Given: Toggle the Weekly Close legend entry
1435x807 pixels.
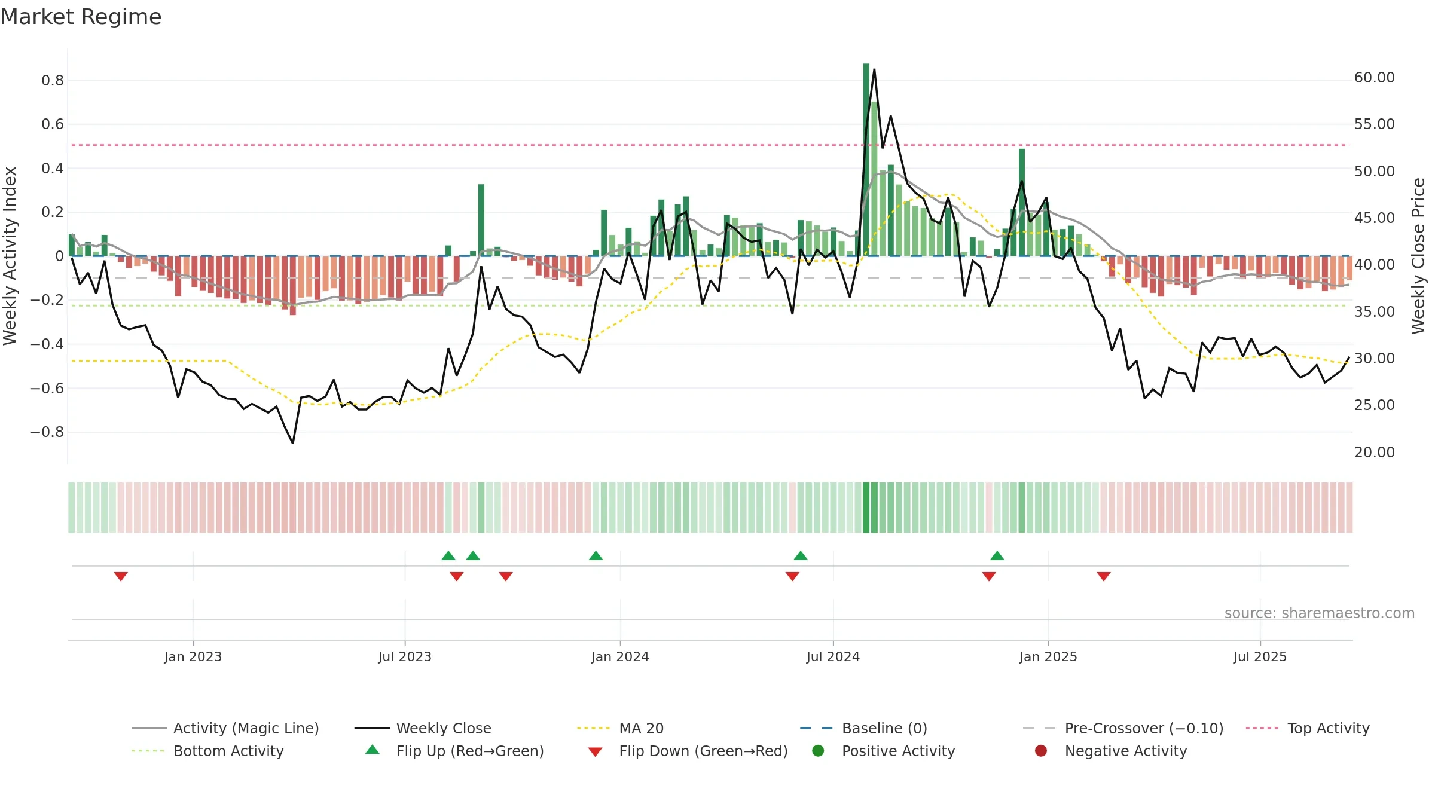Looking at the screenshot, I should (423, 728).
